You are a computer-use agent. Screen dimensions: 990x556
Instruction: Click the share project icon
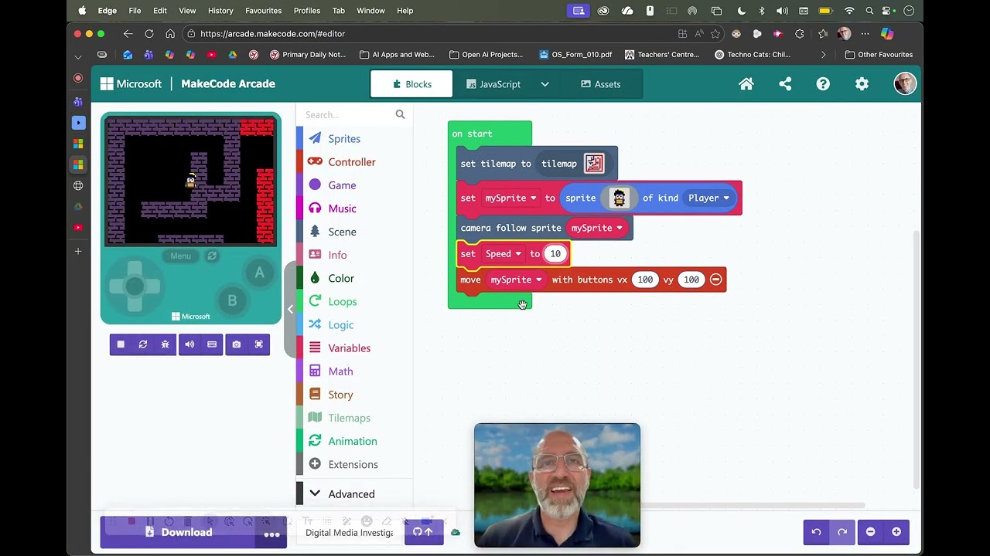pos(785,84)
